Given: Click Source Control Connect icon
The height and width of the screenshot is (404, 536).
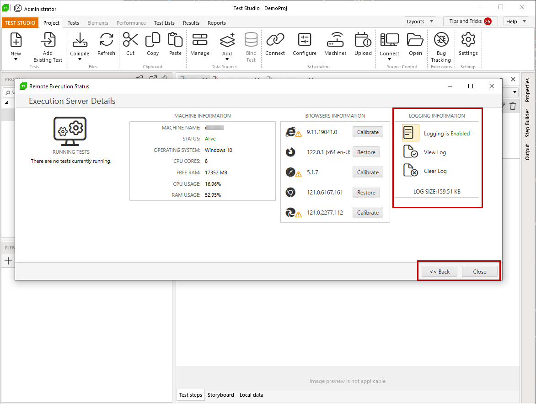Looking at the screenshot, I should [389, 40].
